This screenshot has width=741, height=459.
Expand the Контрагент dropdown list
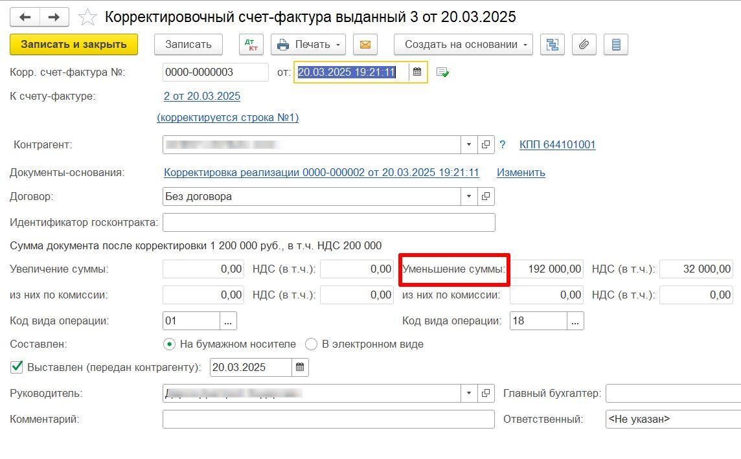(469, 145)
